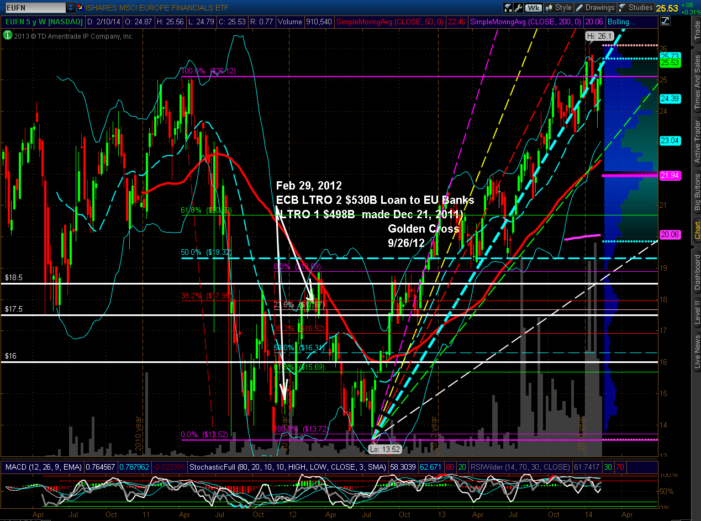Image resolution: width=701 pixels, height=521 pixels.
Task: Click the magenta 21.94 price bubble
Action: click(x=670, y=175)
